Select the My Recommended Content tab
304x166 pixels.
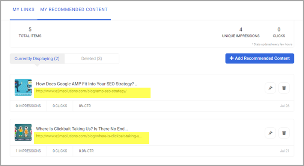coord(74,9)
